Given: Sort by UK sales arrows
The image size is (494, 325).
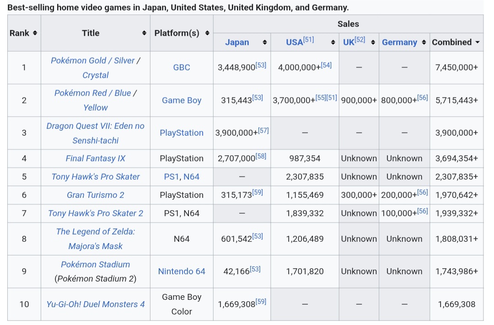Looking at the screenshot, I should tap(373, 42).
